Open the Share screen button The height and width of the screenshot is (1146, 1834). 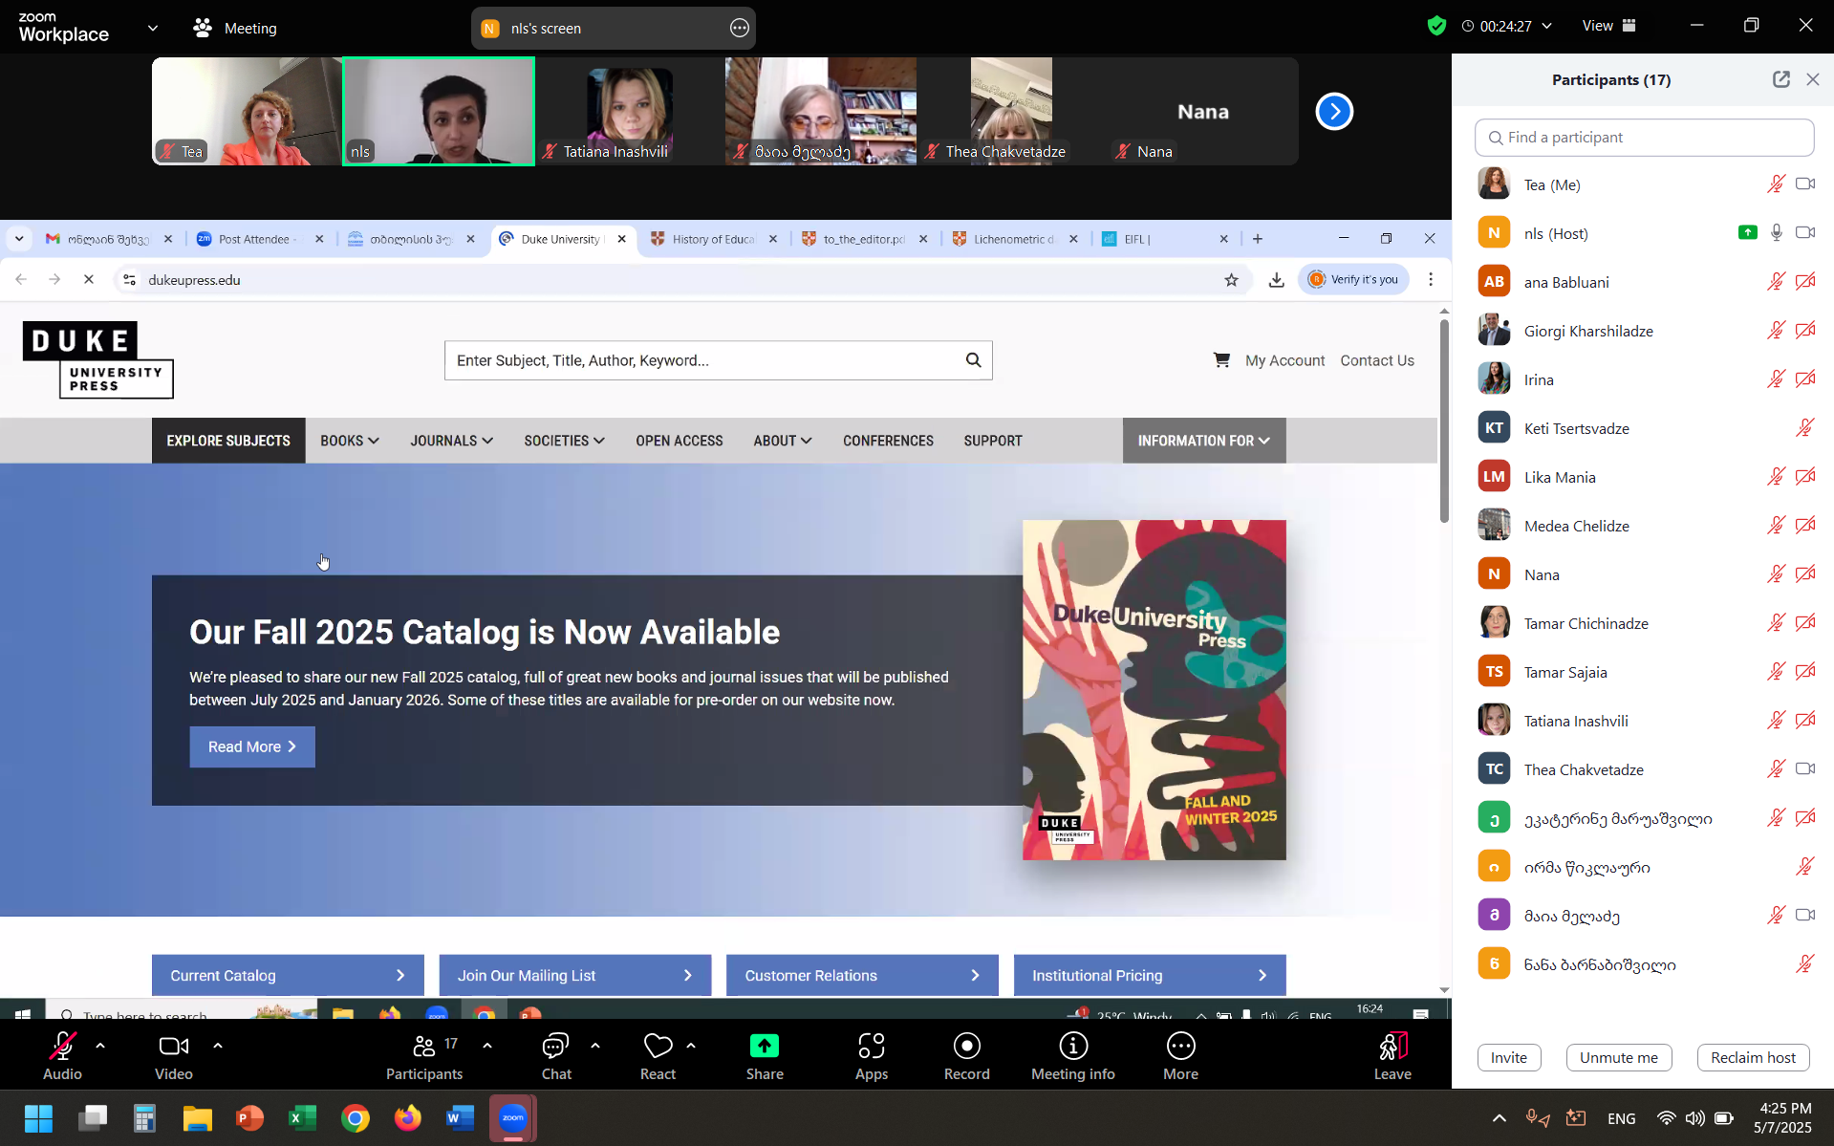pos(765,1056)
